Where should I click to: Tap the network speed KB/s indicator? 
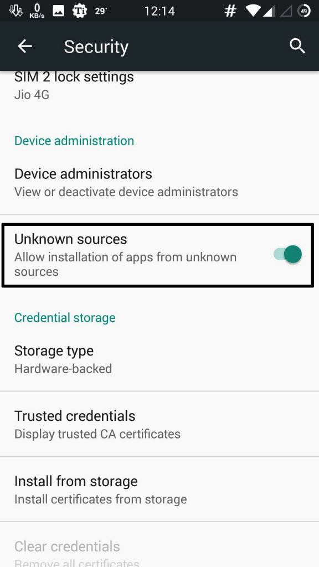point(37,11)
